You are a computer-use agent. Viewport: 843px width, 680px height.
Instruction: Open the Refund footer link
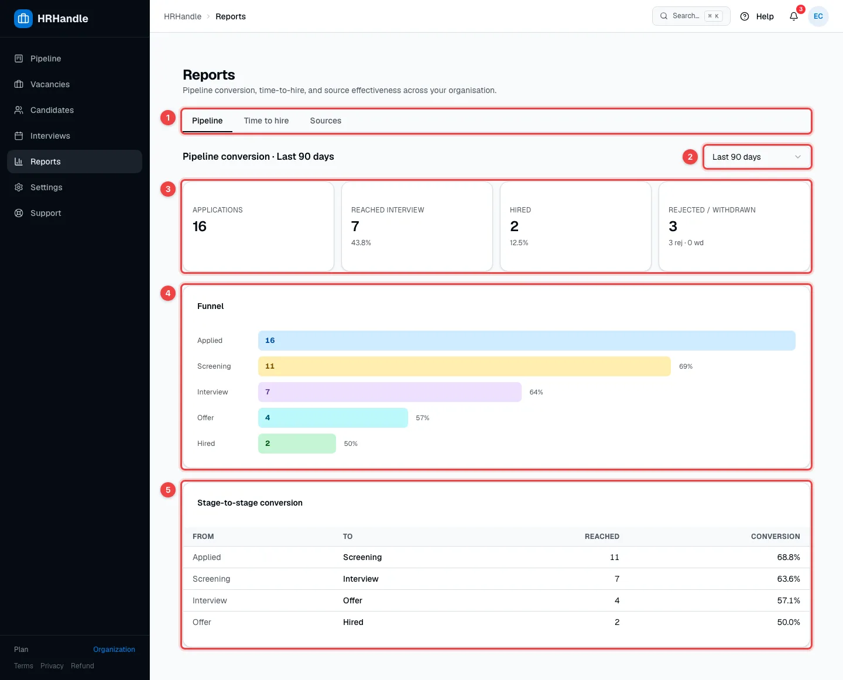[83, 666]
